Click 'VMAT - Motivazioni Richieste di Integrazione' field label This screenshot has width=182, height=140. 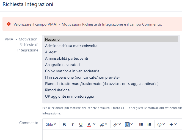click(21, 45)
